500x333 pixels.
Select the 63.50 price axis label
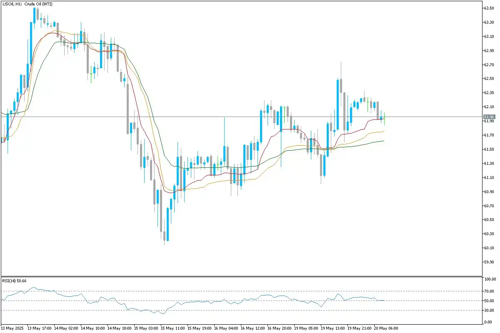pos(489,8)
